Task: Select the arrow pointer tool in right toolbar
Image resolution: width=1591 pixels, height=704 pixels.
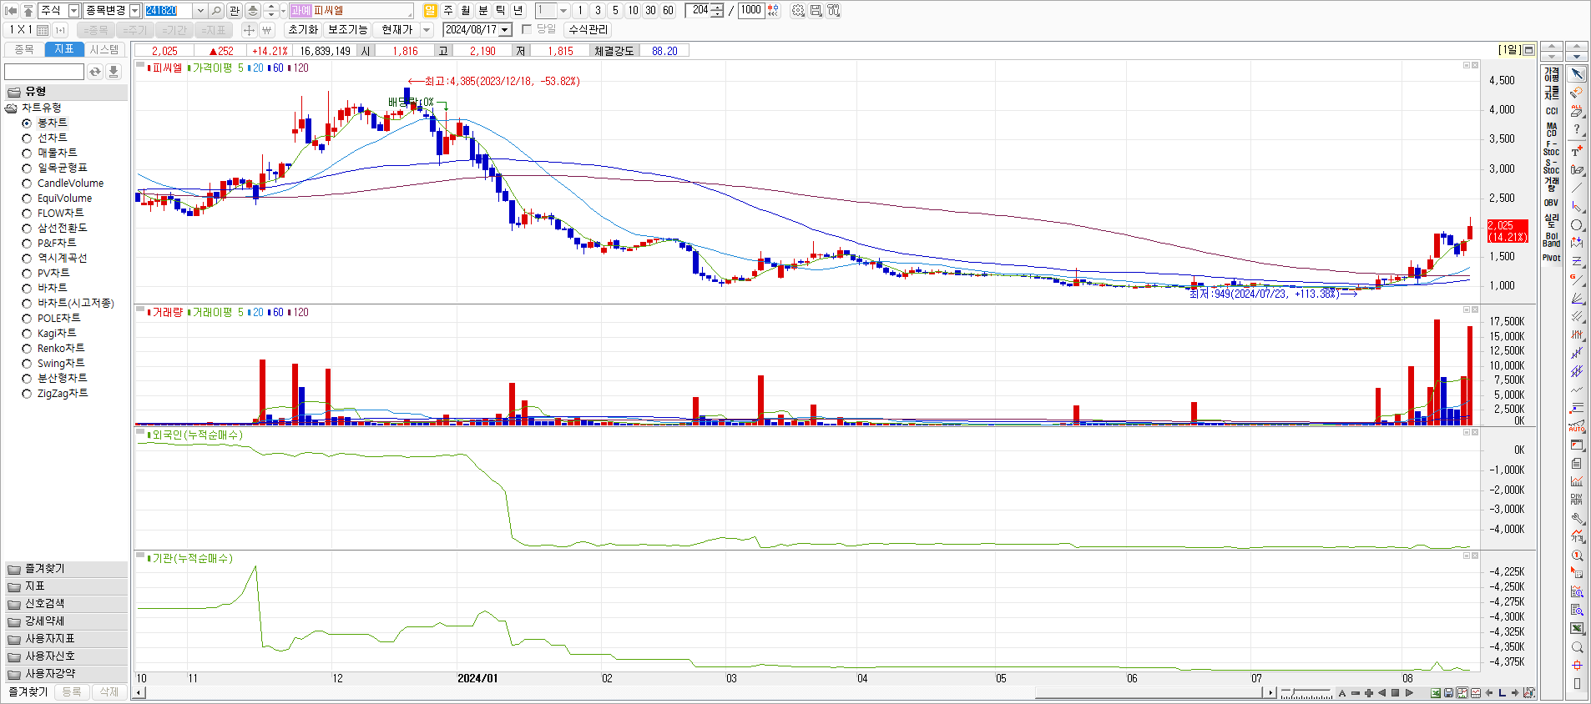Action: (x=1577, y=74)
